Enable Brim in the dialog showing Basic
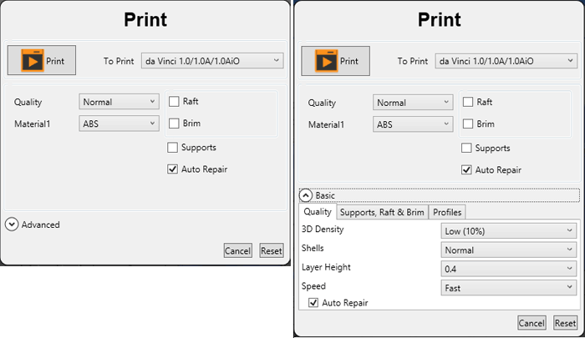 tap(467, 124)
